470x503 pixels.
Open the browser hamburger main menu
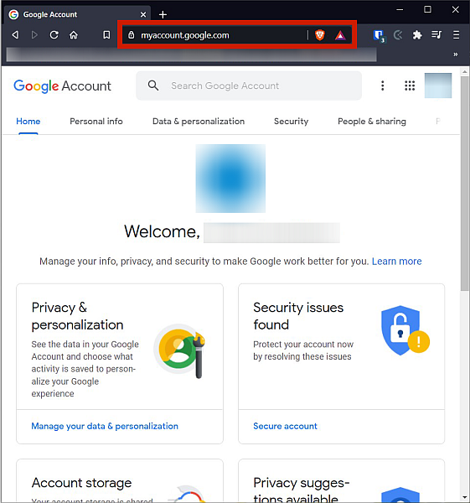pyautogui.click(x=456, y=34)
